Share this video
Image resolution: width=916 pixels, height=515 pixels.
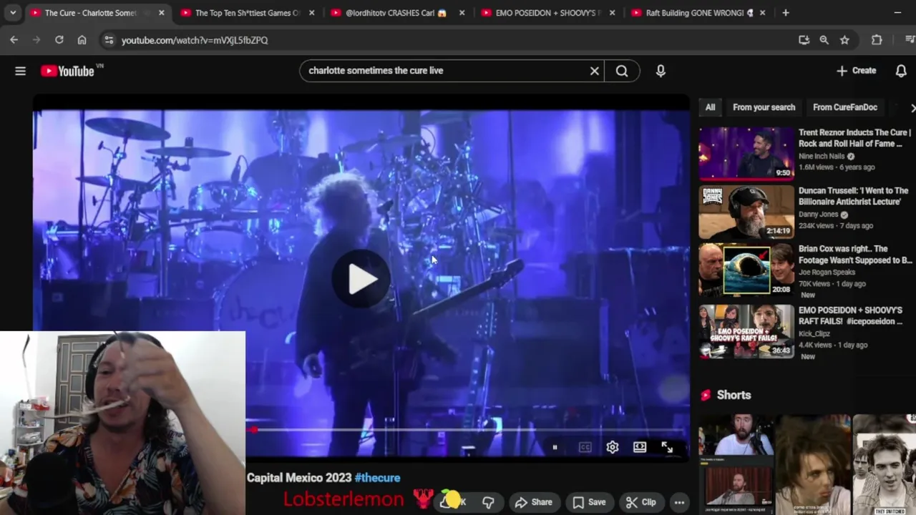point(534,502)
